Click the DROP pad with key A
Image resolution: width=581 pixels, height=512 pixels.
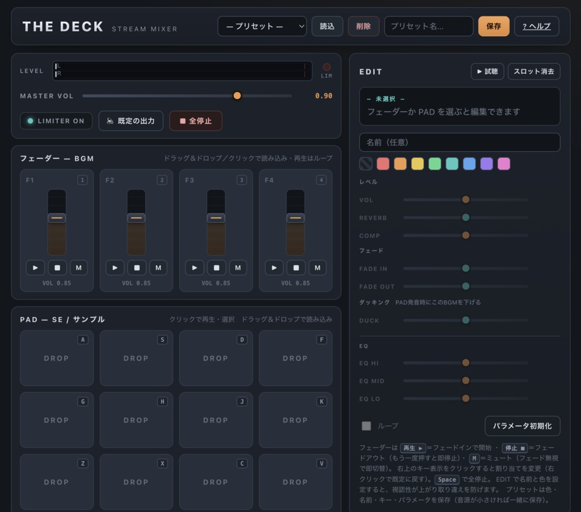coord(57,358)
